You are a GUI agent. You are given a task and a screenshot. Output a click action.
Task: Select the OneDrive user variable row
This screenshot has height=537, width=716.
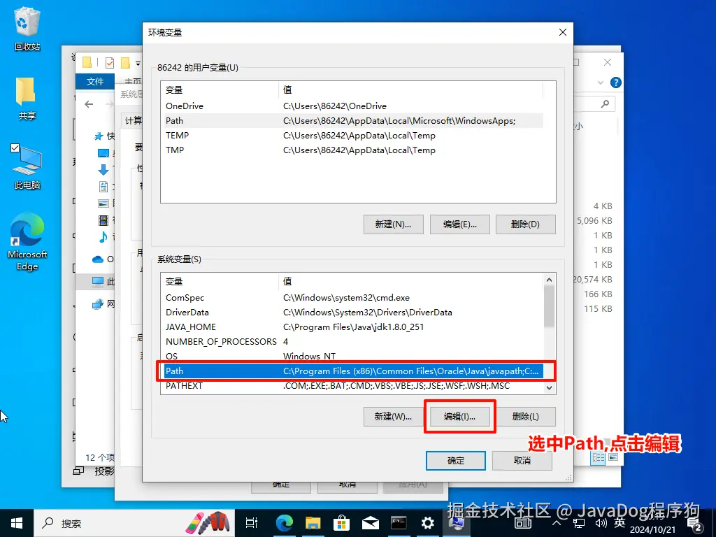tap(354, 106)
